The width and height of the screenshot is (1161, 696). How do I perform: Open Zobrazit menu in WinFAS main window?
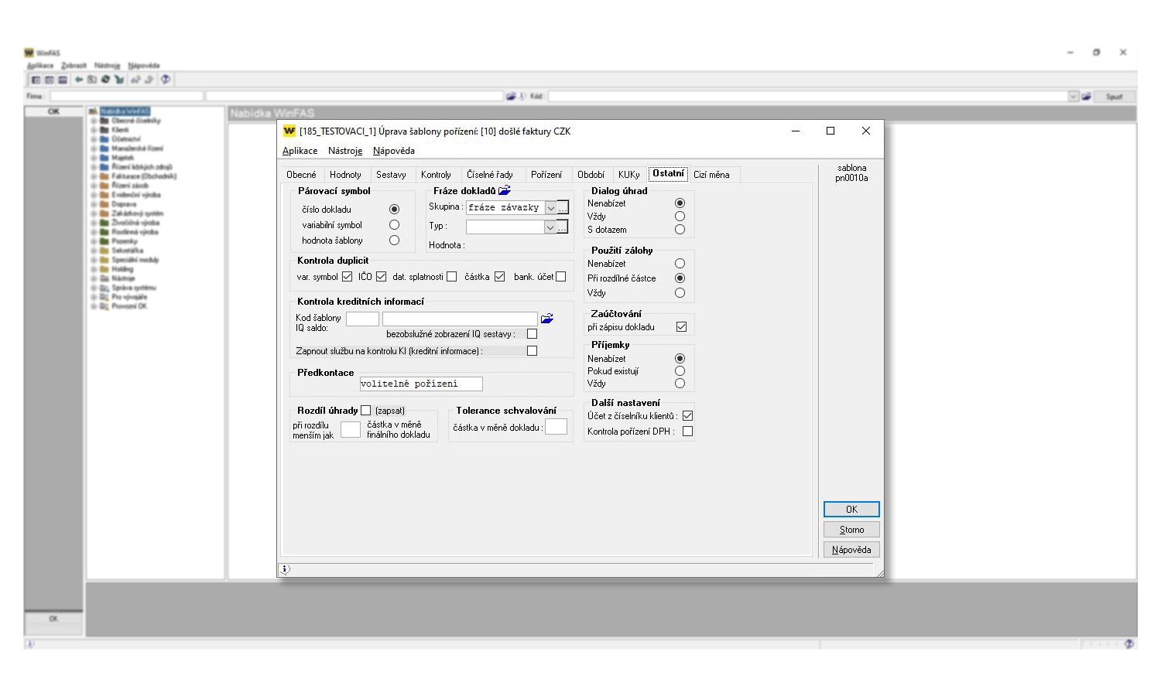(x=74, y=66)
